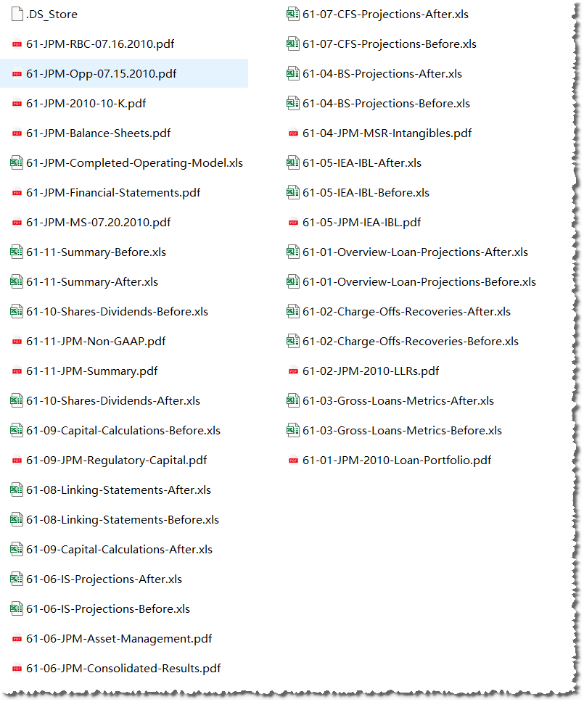
Task: Select file name 61-02-JPM-2010-LLRs.pdf
Action: [x=371, y=371]
